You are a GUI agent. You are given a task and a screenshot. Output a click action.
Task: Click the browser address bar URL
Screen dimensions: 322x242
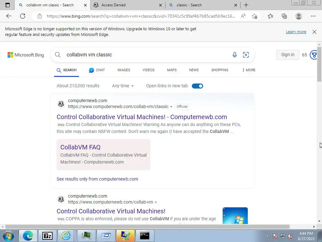[141, 16]
